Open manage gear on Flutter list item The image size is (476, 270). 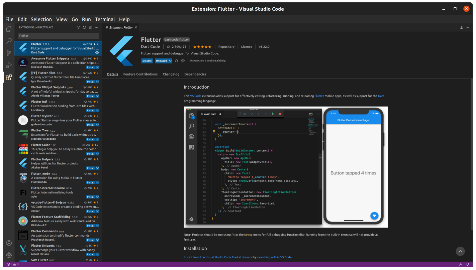tap(97, 52)
